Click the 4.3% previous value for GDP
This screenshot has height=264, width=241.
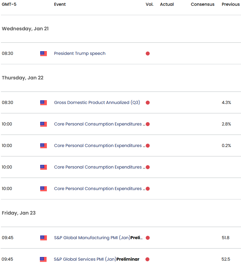226,103
